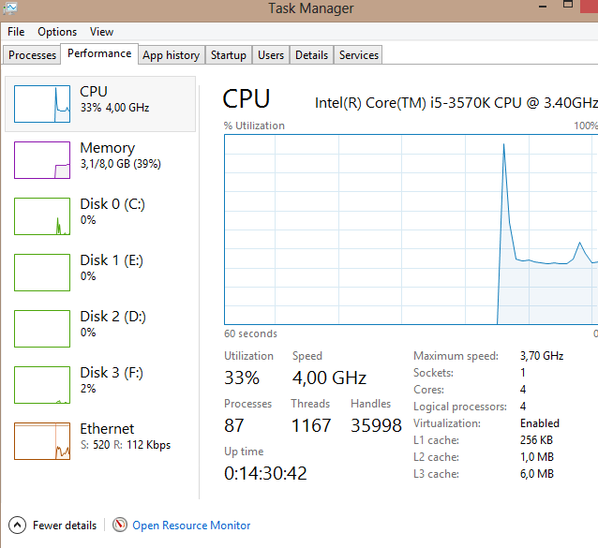Switch to the Details tab
The image size is (598, 548).
pos(311,55)
